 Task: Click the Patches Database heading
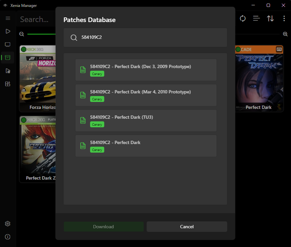tap(89, 20)
